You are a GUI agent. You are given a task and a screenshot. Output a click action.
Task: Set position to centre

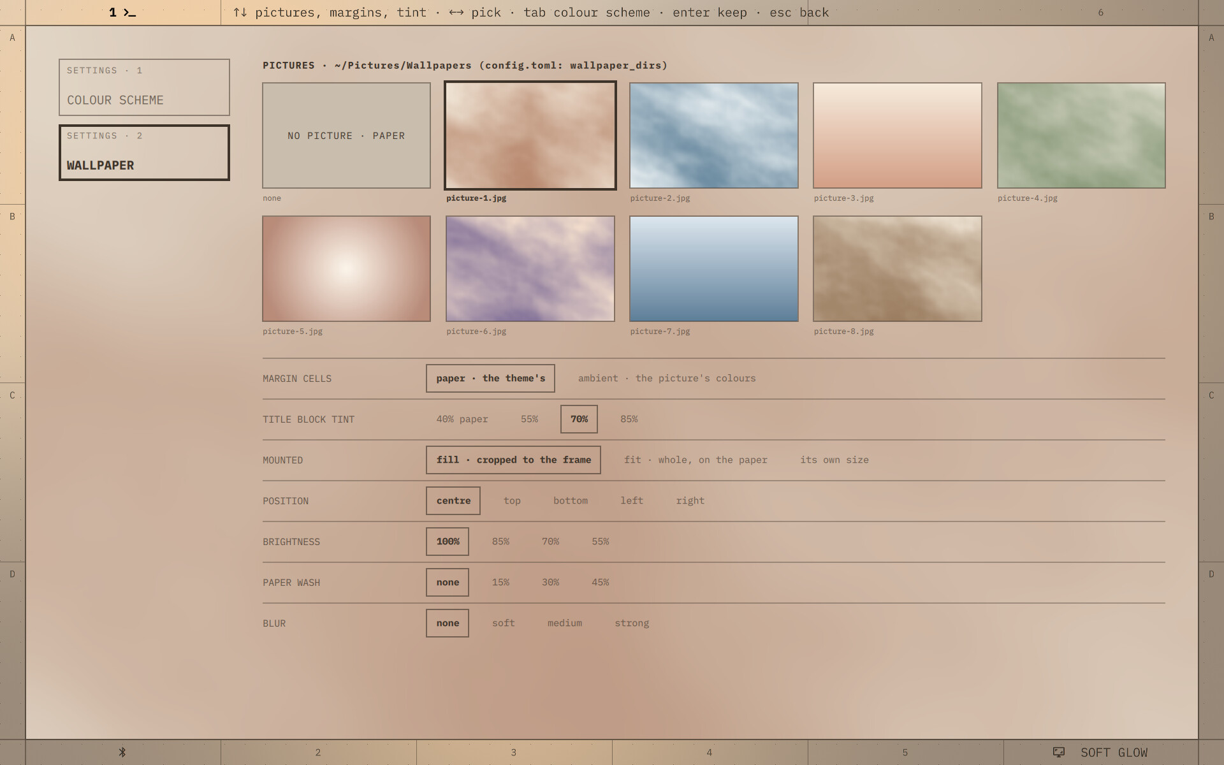453,500
